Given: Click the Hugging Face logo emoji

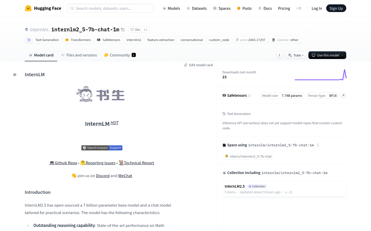Looking at the screenshot, I should click(x=28, y=8).
